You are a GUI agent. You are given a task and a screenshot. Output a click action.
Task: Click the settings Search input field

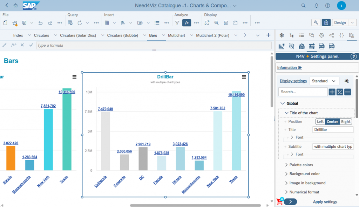pos(303,92)
